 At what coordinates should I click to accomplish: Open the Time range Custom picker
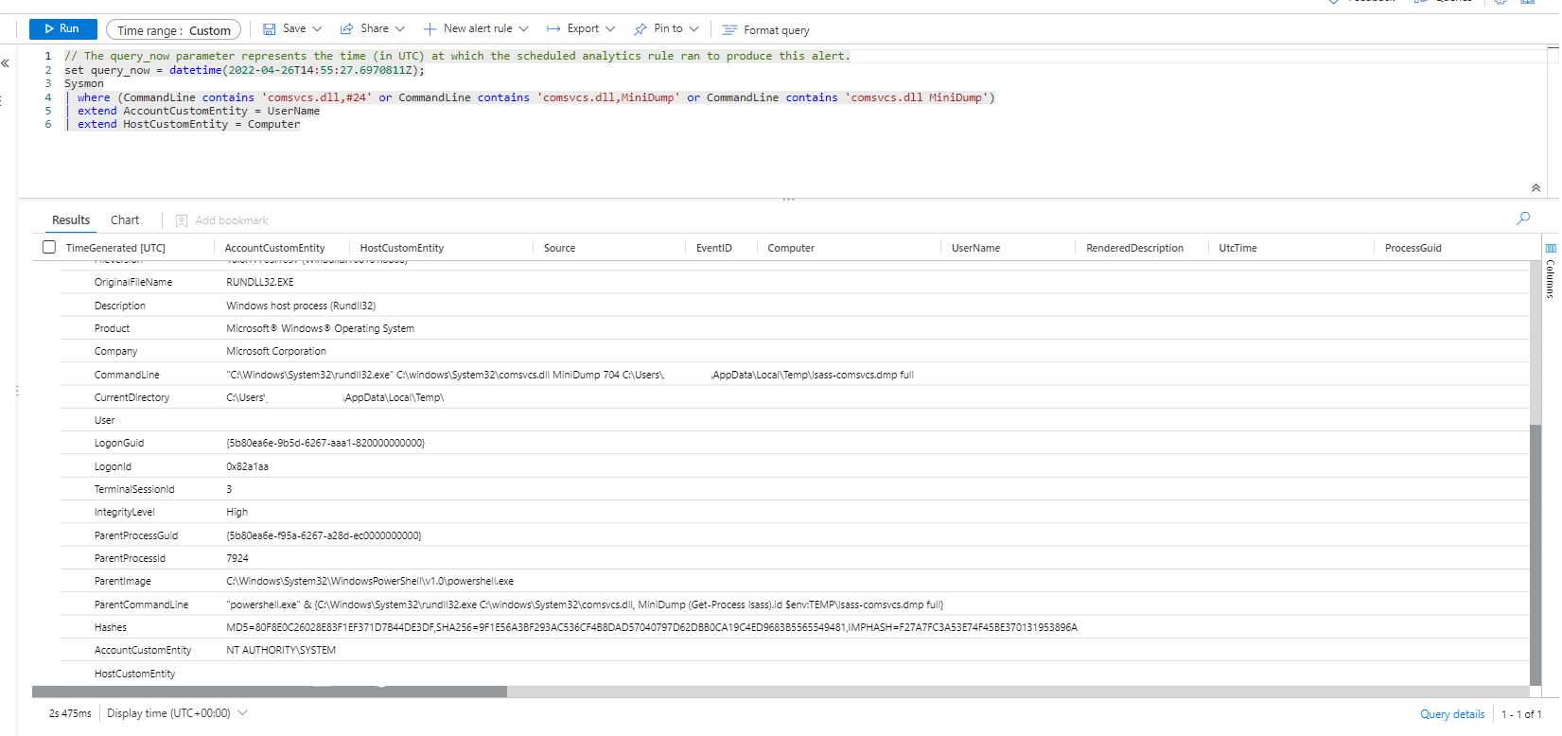(x=173, y=30)
